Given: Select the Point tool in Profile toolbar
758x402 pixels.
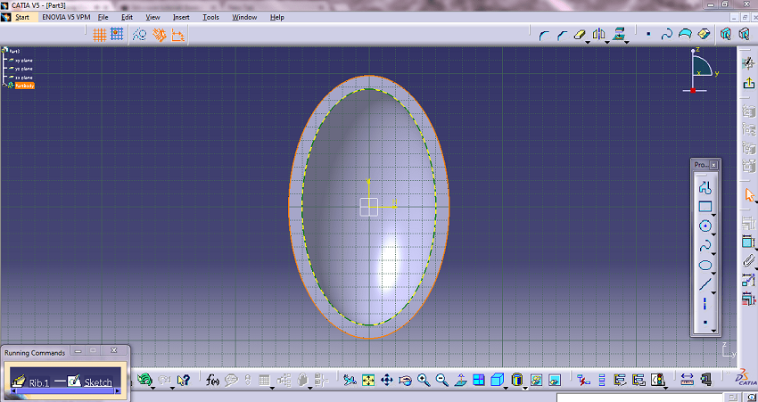Looking at the screenshot, I should point(705,323).
